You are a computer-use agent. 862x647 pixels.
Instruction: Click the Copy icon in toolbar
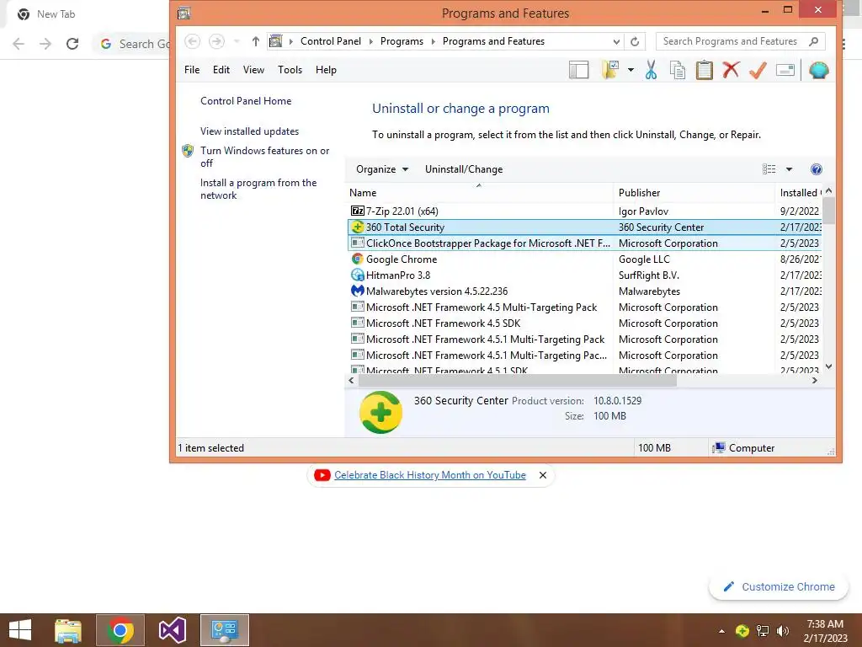pyautogui.click(x=678, y=70)
